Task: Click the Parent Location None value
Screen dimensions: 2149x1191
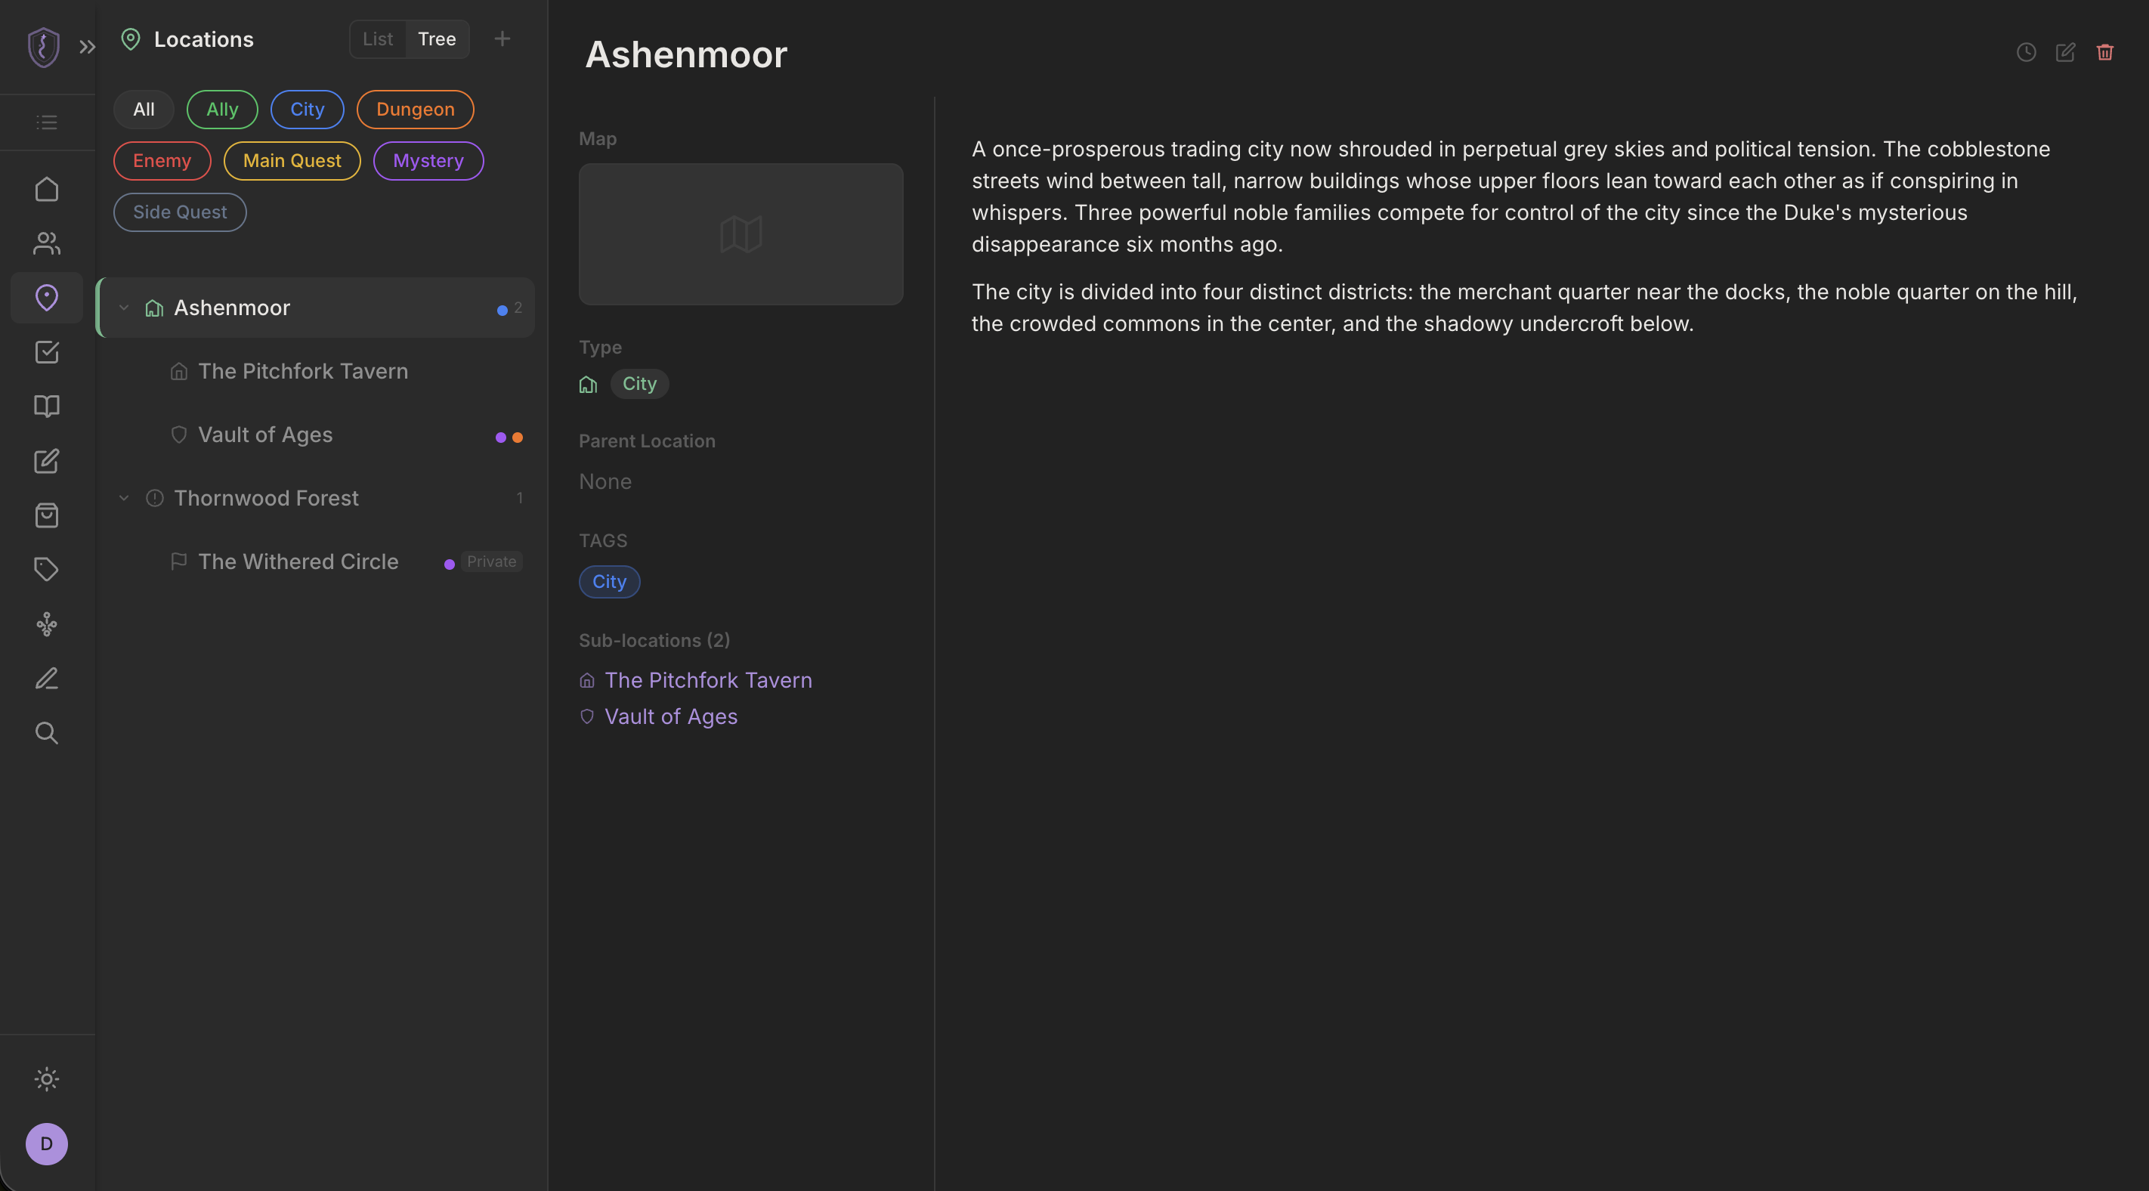Action: pos(605,481)
